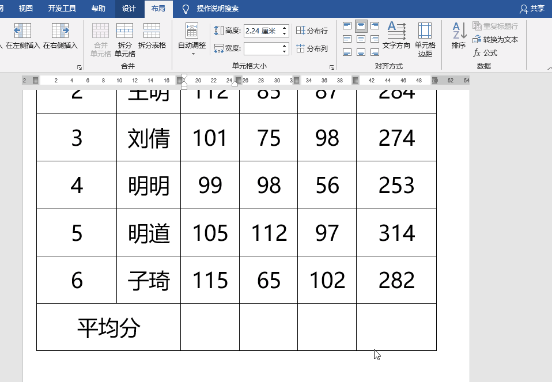Screen dimensions: 552x382
Task: Click the Sort icon
Action: click(459, 31)
